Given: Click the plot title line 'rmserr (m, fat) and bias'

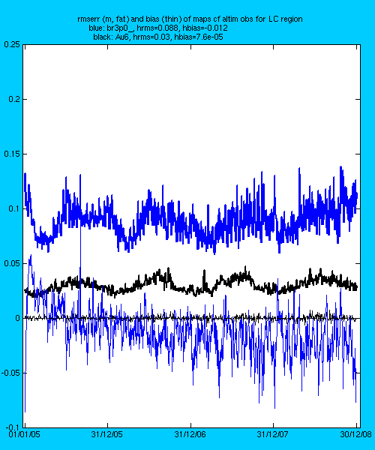Looking at the screenshot, I should pyautogui.click(x=190, y=19).
